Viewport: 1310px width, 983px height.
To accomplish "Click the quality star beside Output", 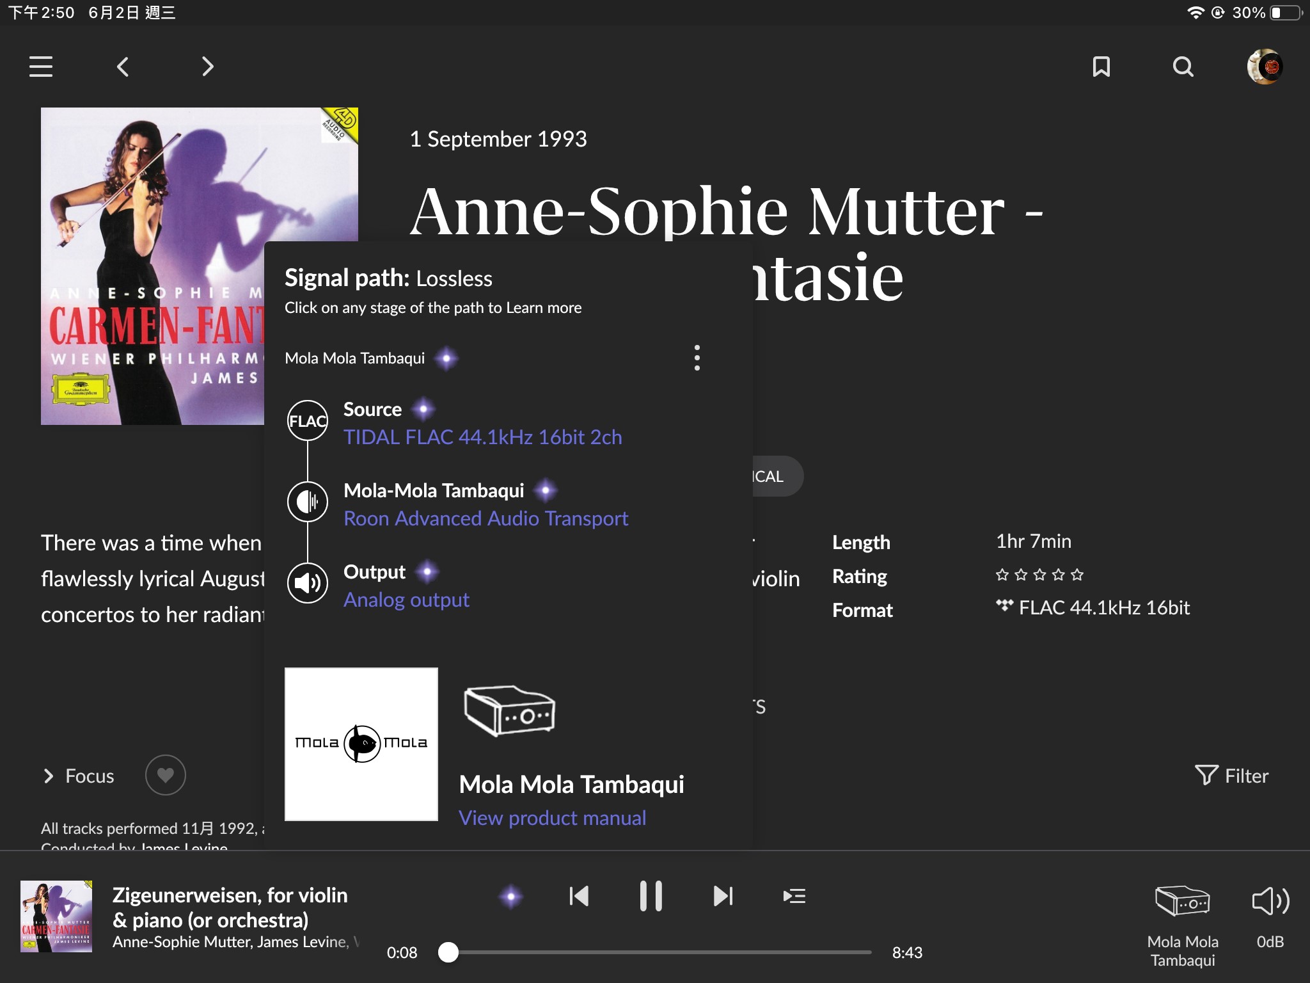I will click(x=427, y=571).
